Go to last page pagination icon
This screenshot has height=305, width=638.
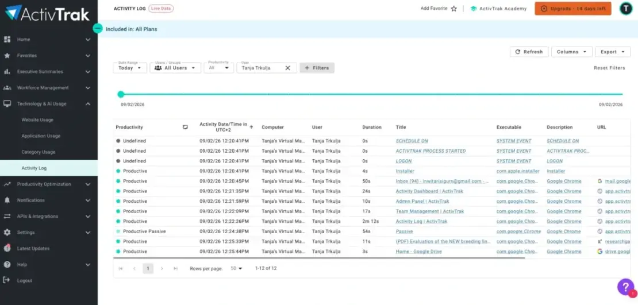(175, 268)
